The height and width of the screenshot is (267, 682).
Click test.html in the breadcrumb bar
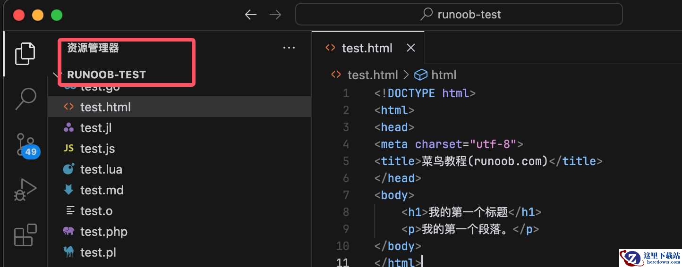pyautogui.click(x=373, y=75)
